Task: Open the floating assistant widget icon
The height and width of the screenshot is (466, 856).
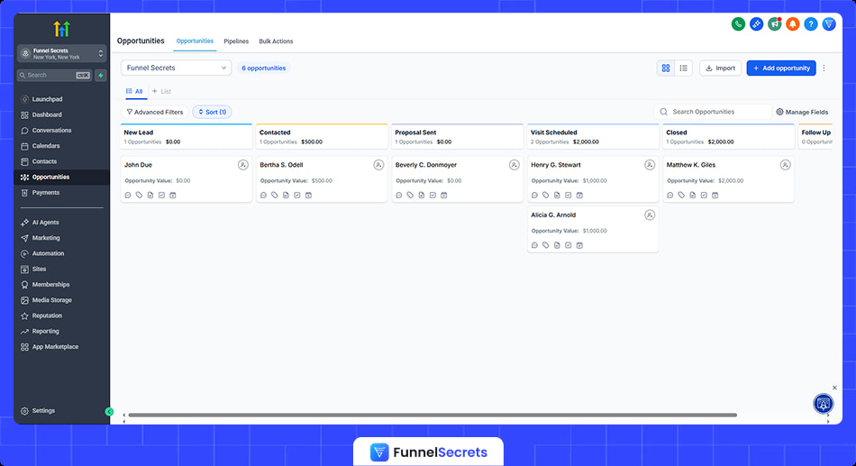Action: 824,404
